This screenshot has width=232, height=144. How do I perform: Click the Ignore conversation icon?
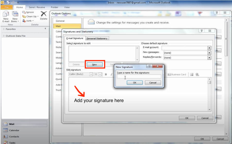(x=24, y=12)
